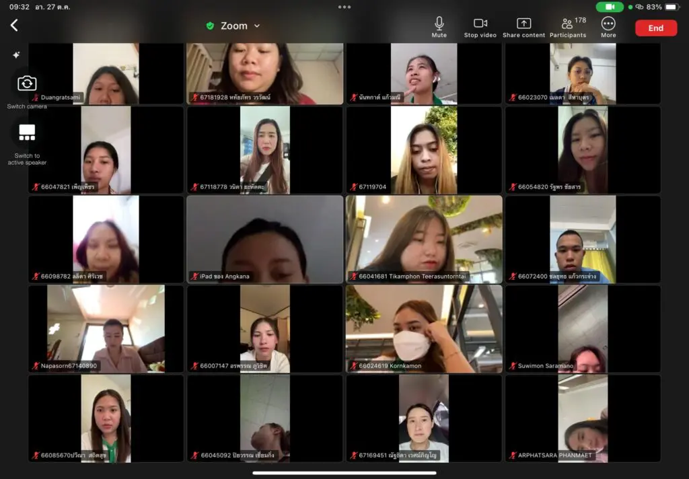Click the muted mic icon beside ARPHATSARA PHANMAET

(512, 455)
